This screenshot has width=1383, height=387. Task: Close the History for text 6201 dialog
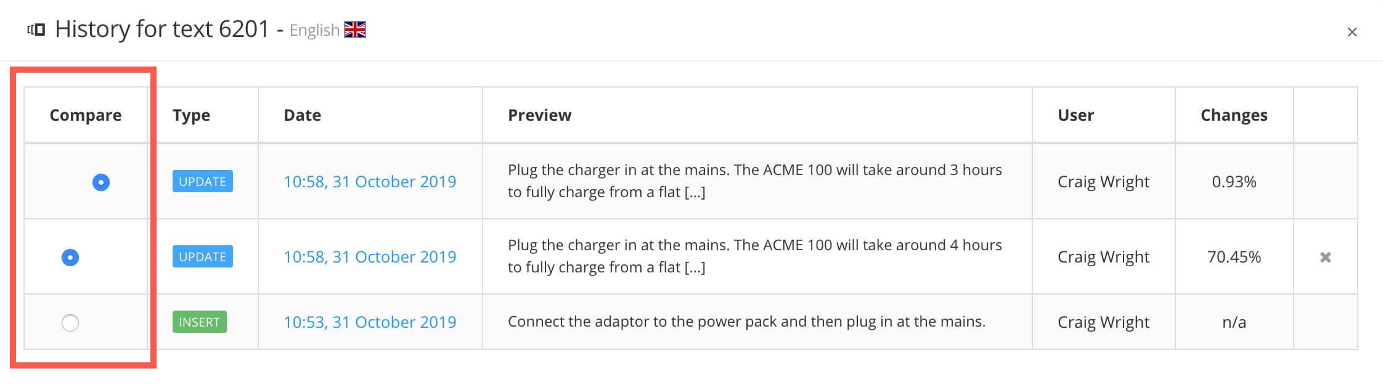coord(1352,32)
